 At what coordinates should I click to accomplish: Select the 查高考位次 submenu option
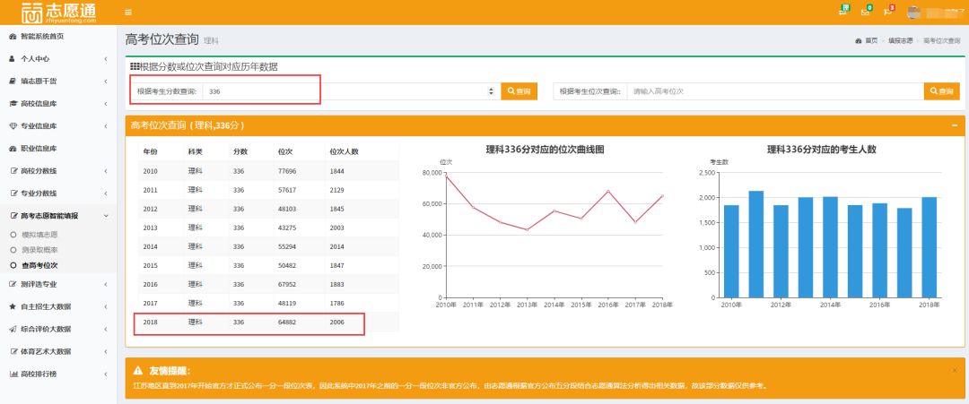click(x=39, y=265)
